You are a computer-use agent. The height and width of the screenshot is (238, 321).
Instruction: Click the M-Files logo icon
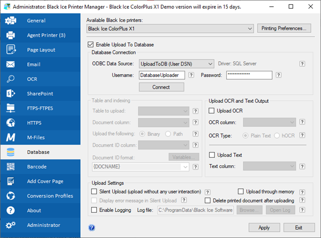pos(10,137)
